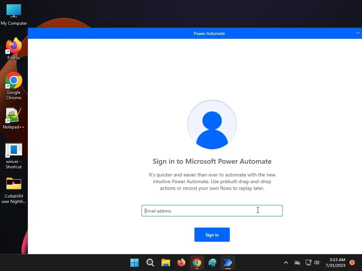Open the Google Chrome desktop shortcut
Screen dimensions: 362x271
click(x=14, y=86)
